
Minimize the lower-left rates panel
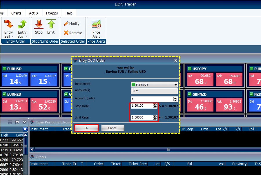(x=10, y=123)
